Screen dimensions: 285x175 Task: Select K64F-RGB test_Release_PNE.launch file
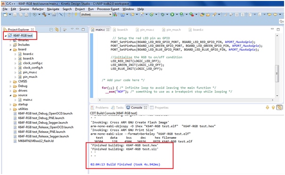tap(41, 132)
